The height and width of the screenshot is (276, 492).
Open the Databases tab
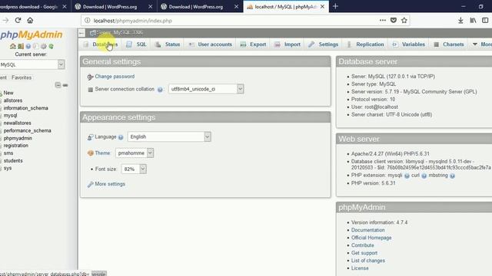[x=101, y=44]
